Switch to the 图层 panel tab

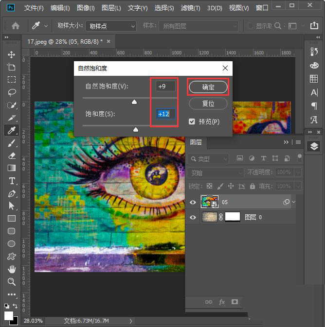[196, 142]
